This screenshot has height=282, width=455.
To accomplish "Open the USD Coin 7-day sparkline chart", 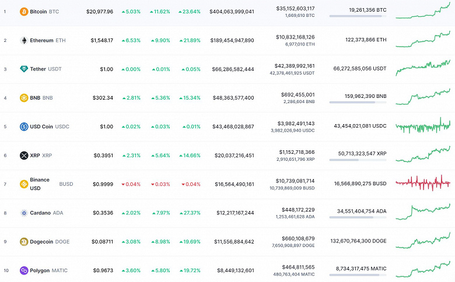I will coord(423,126).
